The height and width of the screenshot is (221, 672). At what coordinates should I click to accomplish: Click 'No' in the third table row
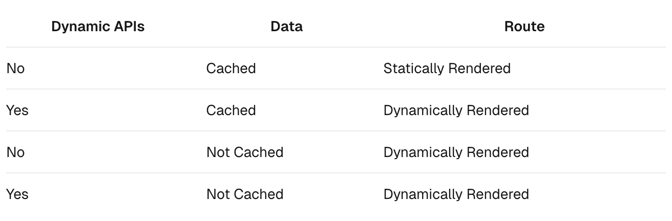tap(15, 152)
